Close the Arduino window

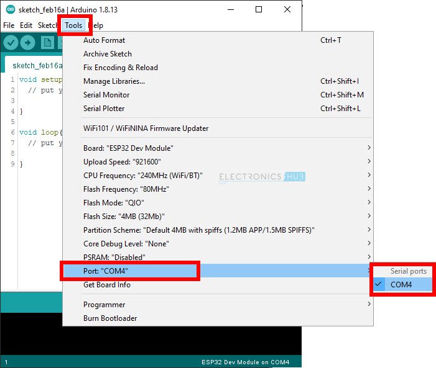coord(287,9)
